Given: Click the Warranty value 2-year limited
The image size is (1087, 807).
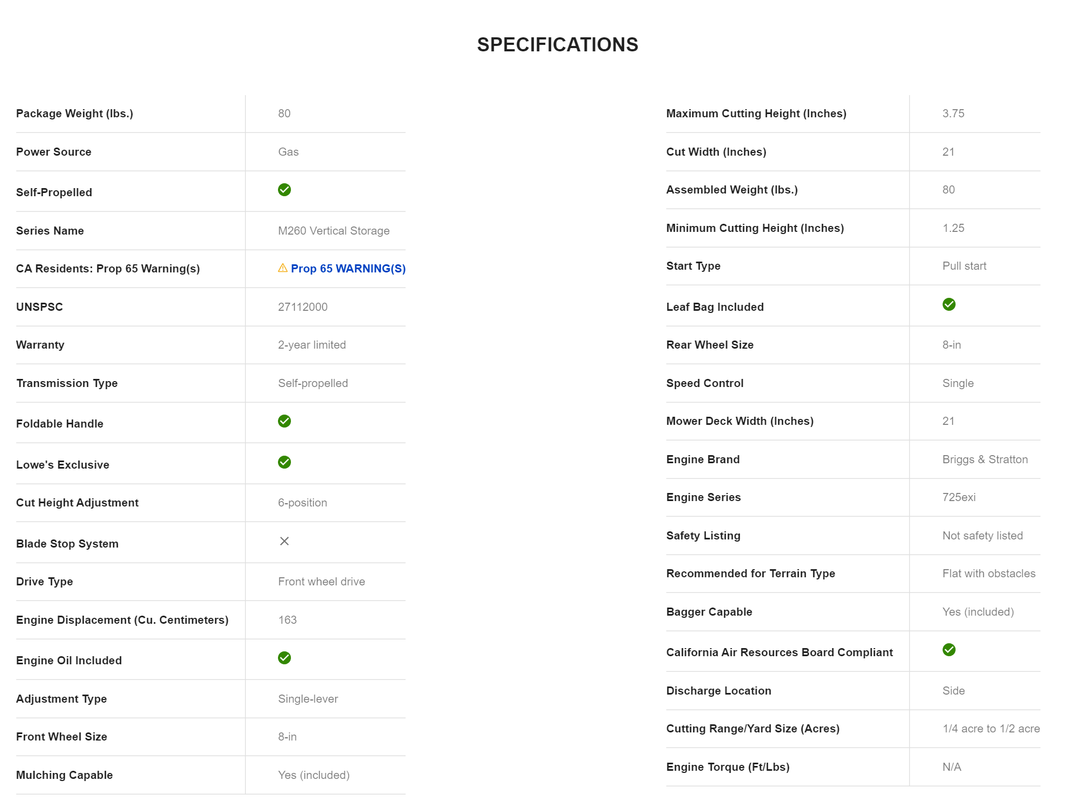Looking at the screenshot, I should (x=312, y=345).
